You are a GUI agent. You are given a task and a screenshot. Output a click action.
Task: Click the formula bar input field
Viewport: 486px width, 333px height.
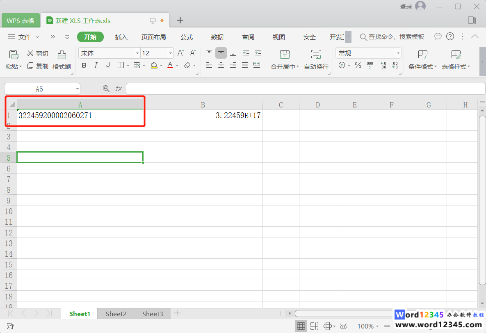(305, 89)
